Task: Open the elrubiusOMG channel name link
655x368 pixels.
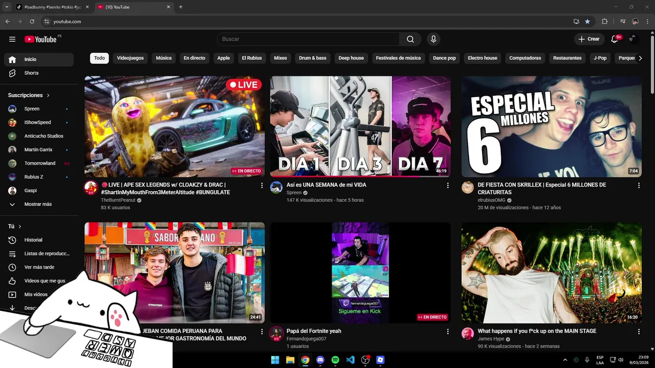Action: 491,200
